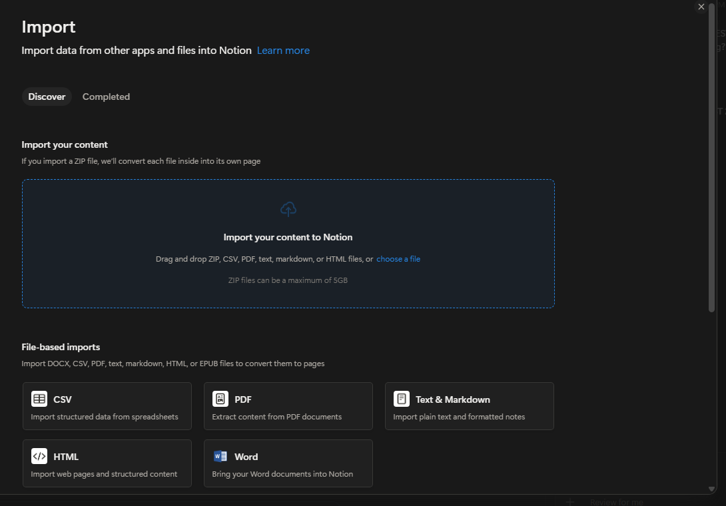Click 'Import data from other apps' subtitle
The width and height of the screenshot is (726, 506).
(137, 51)
